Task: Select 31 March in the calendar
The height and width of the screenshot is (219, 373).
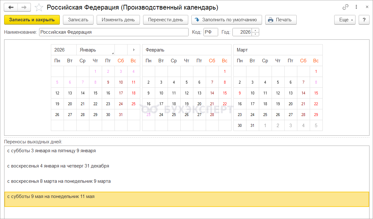Action: click(x=252, y=125)
